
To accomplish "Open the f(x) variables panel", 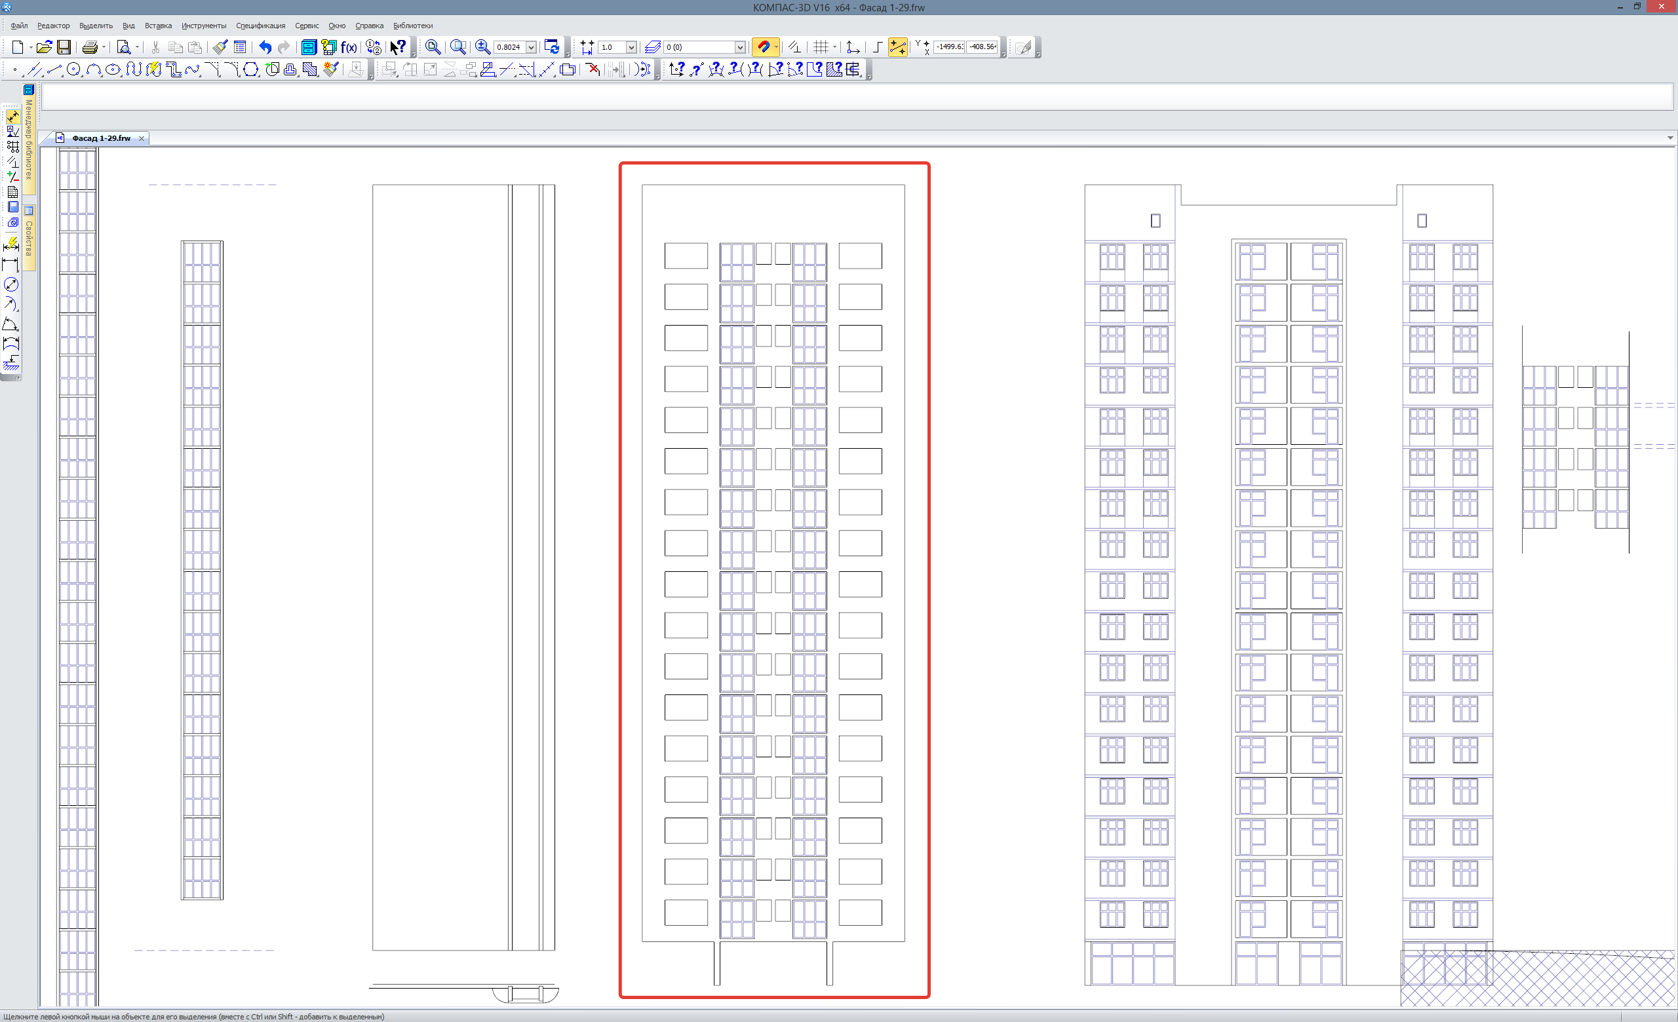I will tap(349, 47).
